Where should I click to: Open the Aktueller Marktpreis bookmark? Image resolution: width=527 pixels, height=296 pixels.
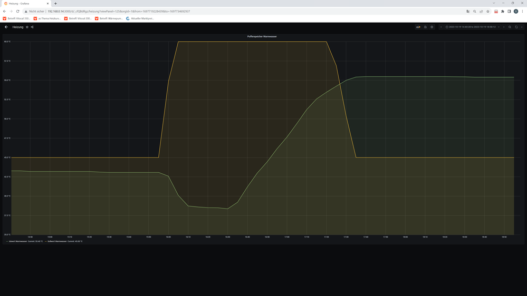[x=140, y=18]
